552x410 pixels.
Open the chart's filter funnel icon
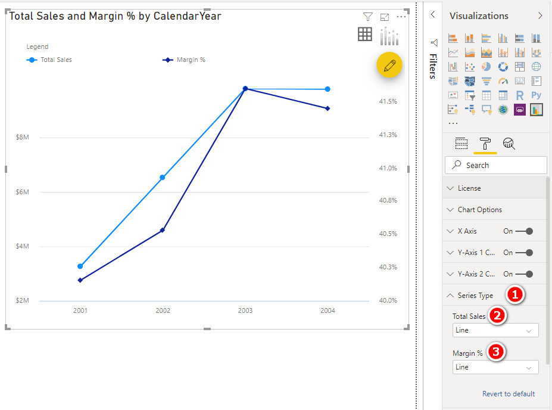(x=367, y=17)
